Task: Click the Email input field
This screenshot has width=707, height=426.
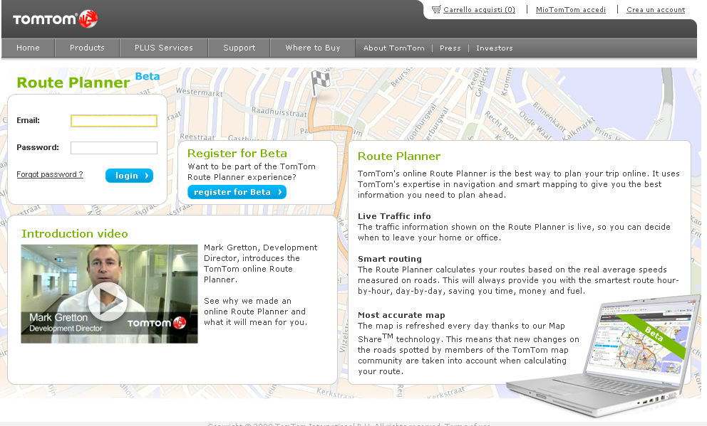Action: coord(114,121)
